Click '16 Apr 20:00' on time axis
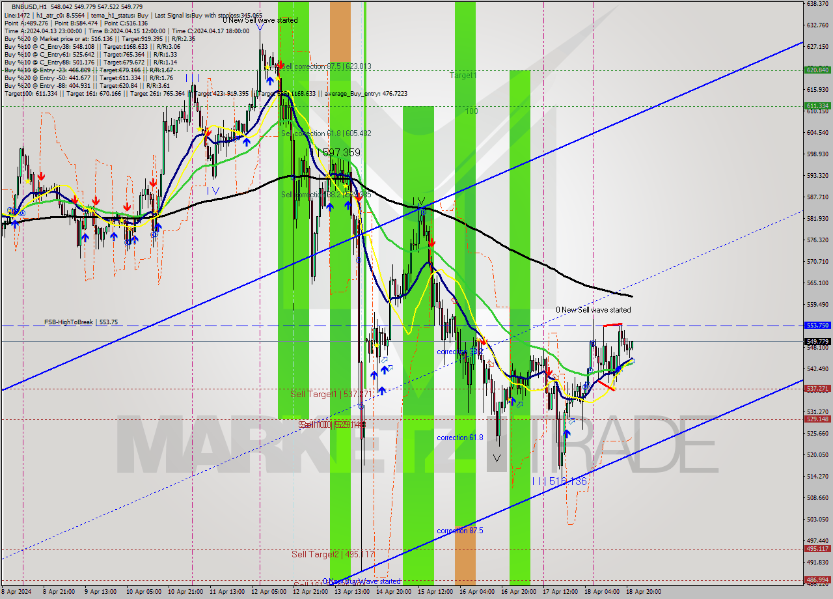This screenshot has width=833, height=599. point(518,592)
